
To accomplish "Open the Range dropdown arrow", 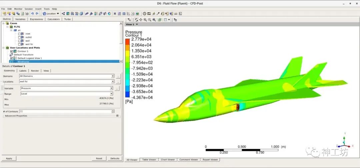I will click(111, 94).
